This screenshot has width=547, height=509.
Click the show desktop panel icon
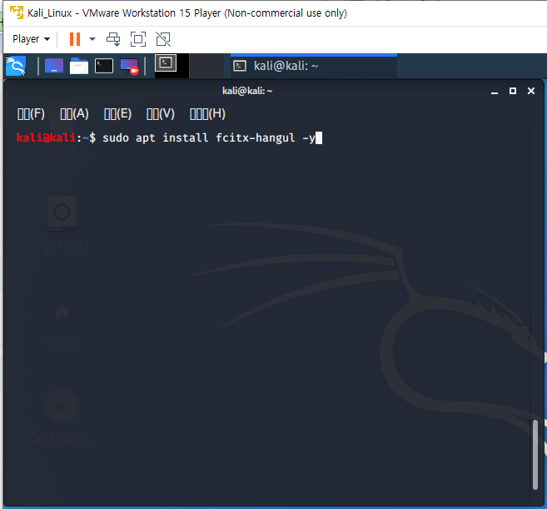tap(54, 66)
